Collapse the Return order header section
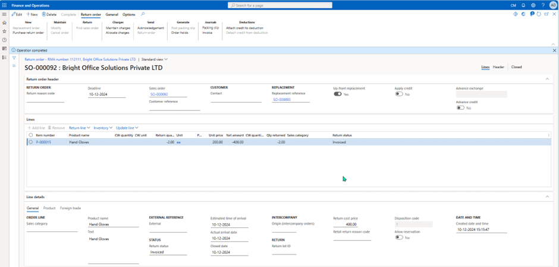 click(x=547, y=79)
